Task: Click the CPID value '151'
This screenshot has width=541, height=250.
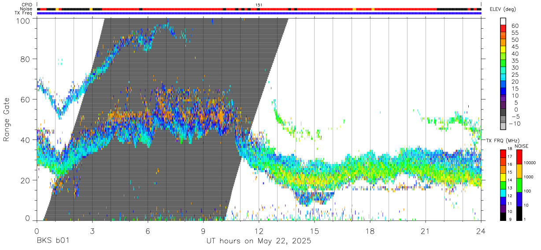Action: [259, 5]
